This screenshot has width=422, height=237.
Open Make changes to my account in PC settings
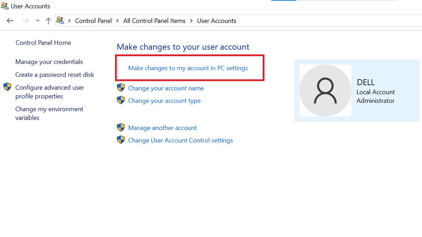[x=188, y=68]
